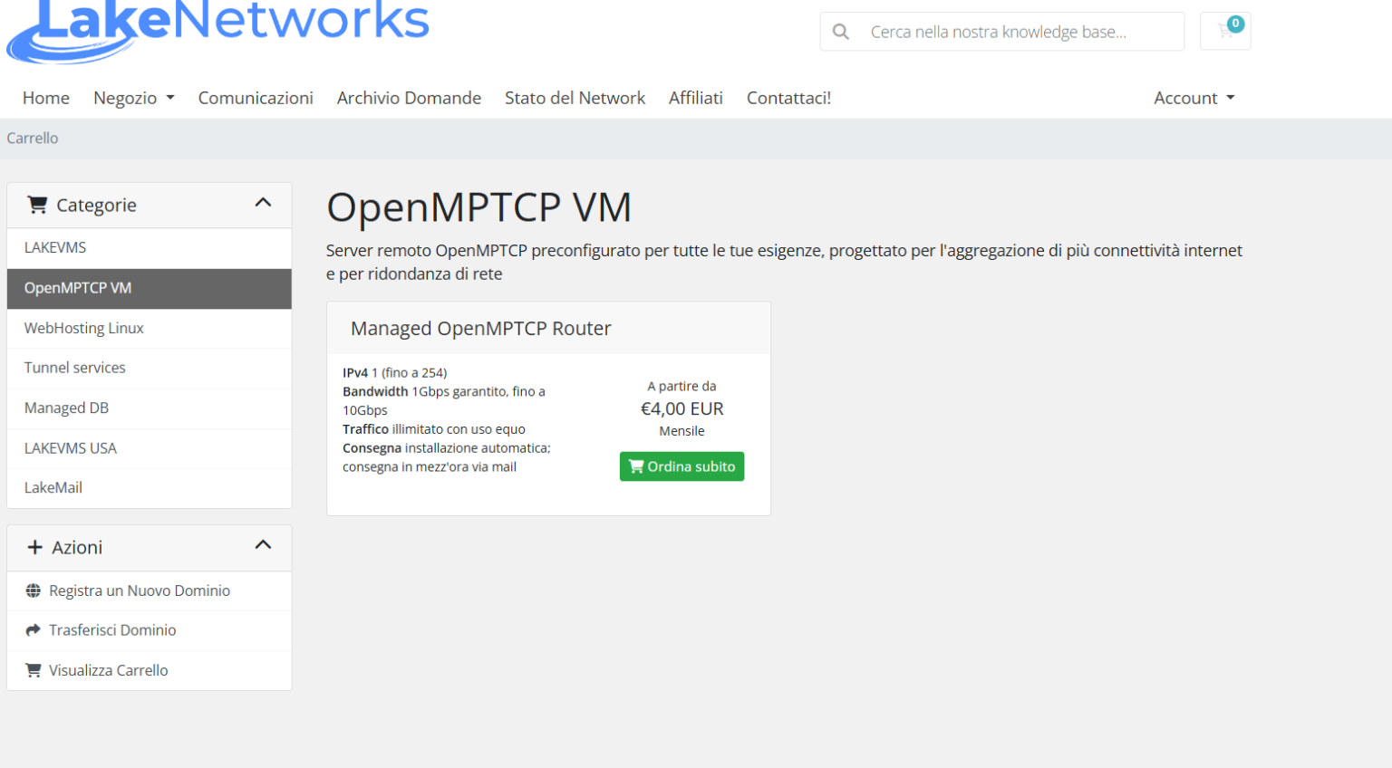1392x768 pixels.
Task: Click the Managed OpenMPTCP Router title
Action: (481, 329)
